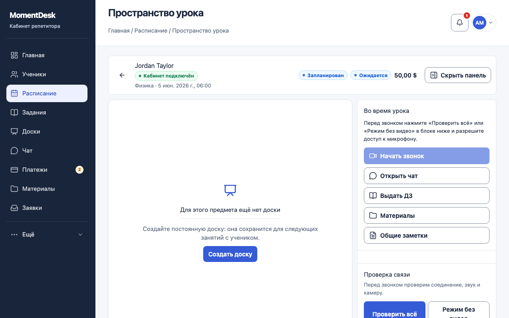The height and width of the screenshot is (318, 509).
Task: Click the Главная dashboard grid icon
Action: click(x=14, y=55)
